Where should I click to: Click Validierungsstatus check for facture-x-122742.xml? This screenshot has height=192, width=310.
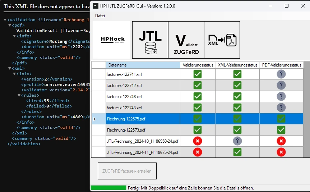tap(198, 85)
